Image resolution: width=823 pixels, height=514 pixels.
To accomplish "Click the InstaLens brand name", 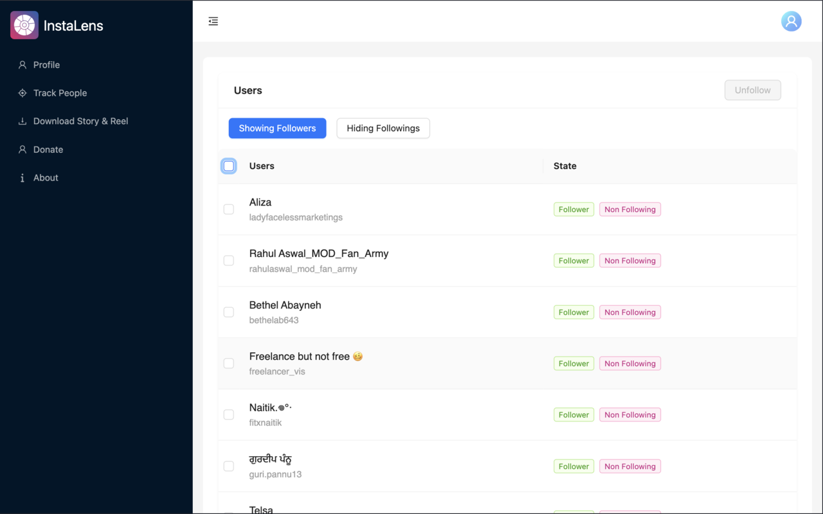I will (x=73, y=26).
